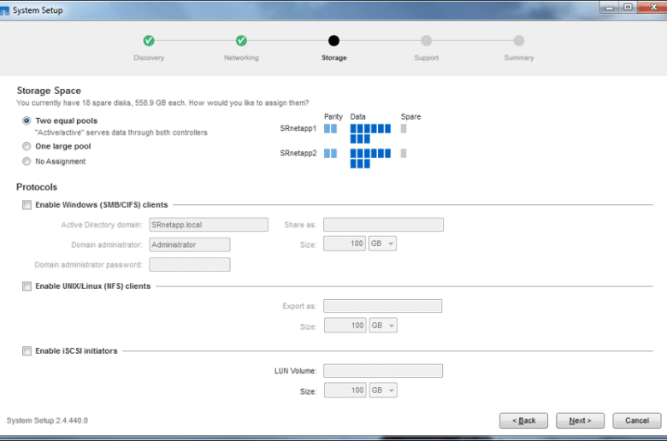Click the Share as input field

coord(383,225)
